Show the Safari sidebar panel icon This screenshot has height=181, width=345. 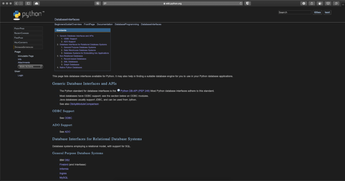click(28, 3)
